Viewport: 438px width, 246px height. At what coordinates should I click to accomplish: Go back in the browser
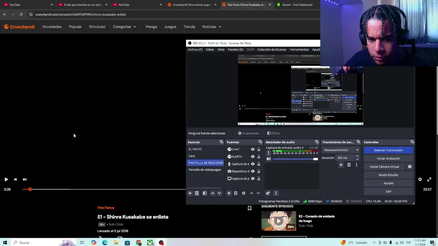pyautogui.click(x=4, y=14)
